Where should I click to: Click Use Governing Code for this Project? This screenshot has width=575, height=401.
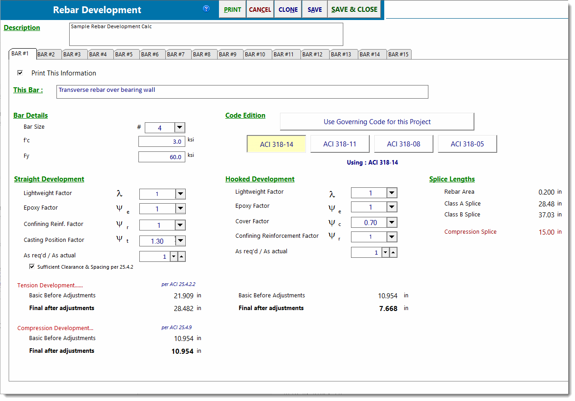377,121
